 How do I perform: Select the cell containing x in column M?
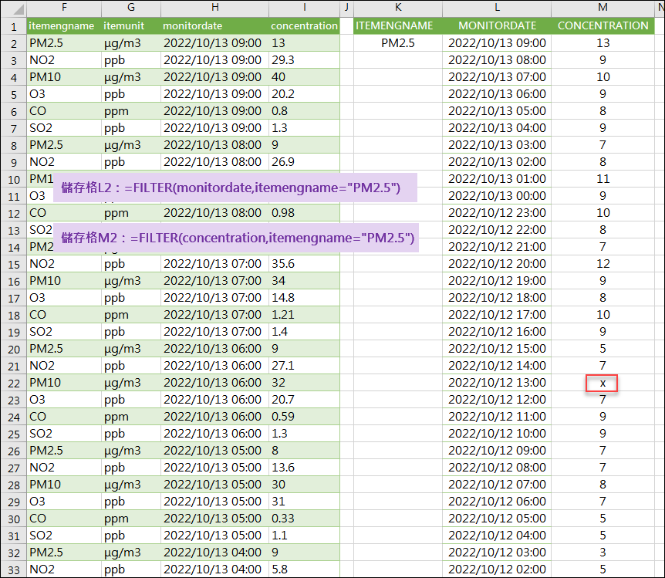602,383
